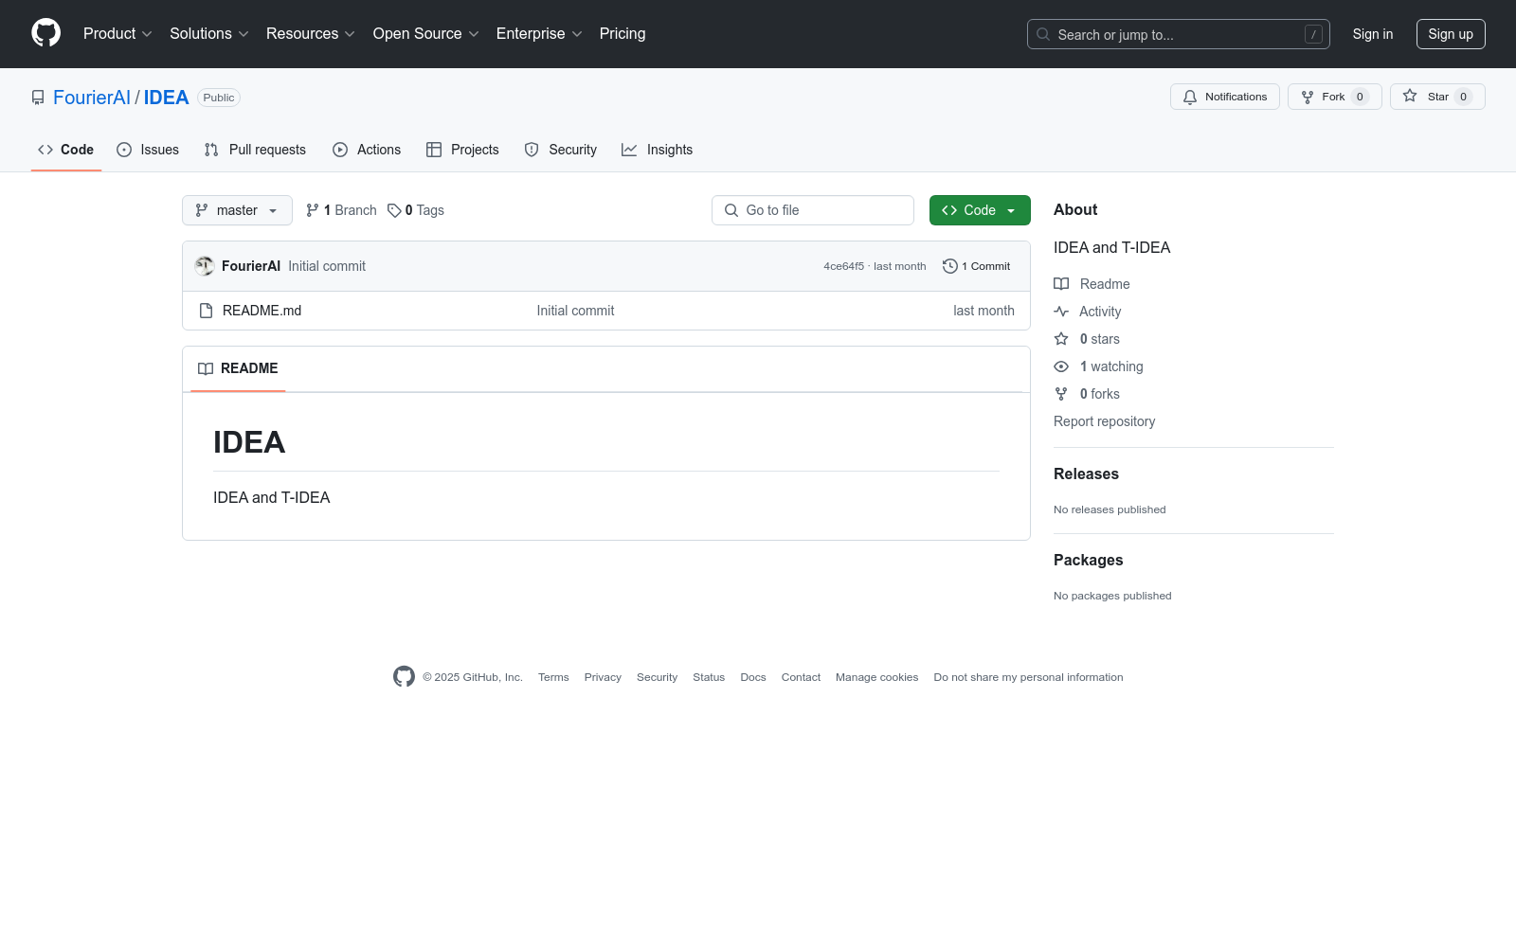Viewport: 1516px width, 947px height.
Task: Expand the Solutions dropdown
Action: [209, 34]
